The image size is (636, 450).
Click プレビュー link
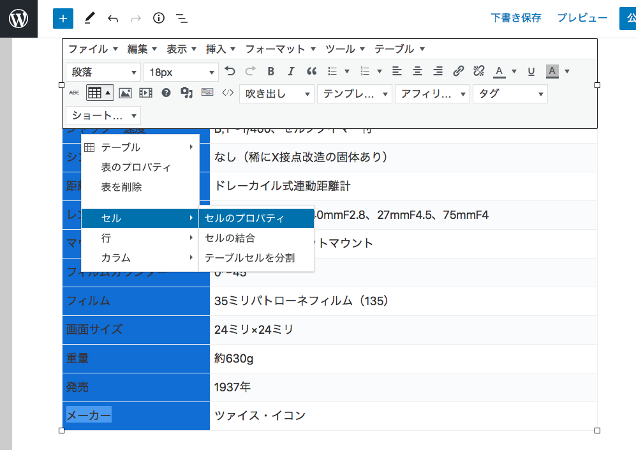click(x=582, y=18)
